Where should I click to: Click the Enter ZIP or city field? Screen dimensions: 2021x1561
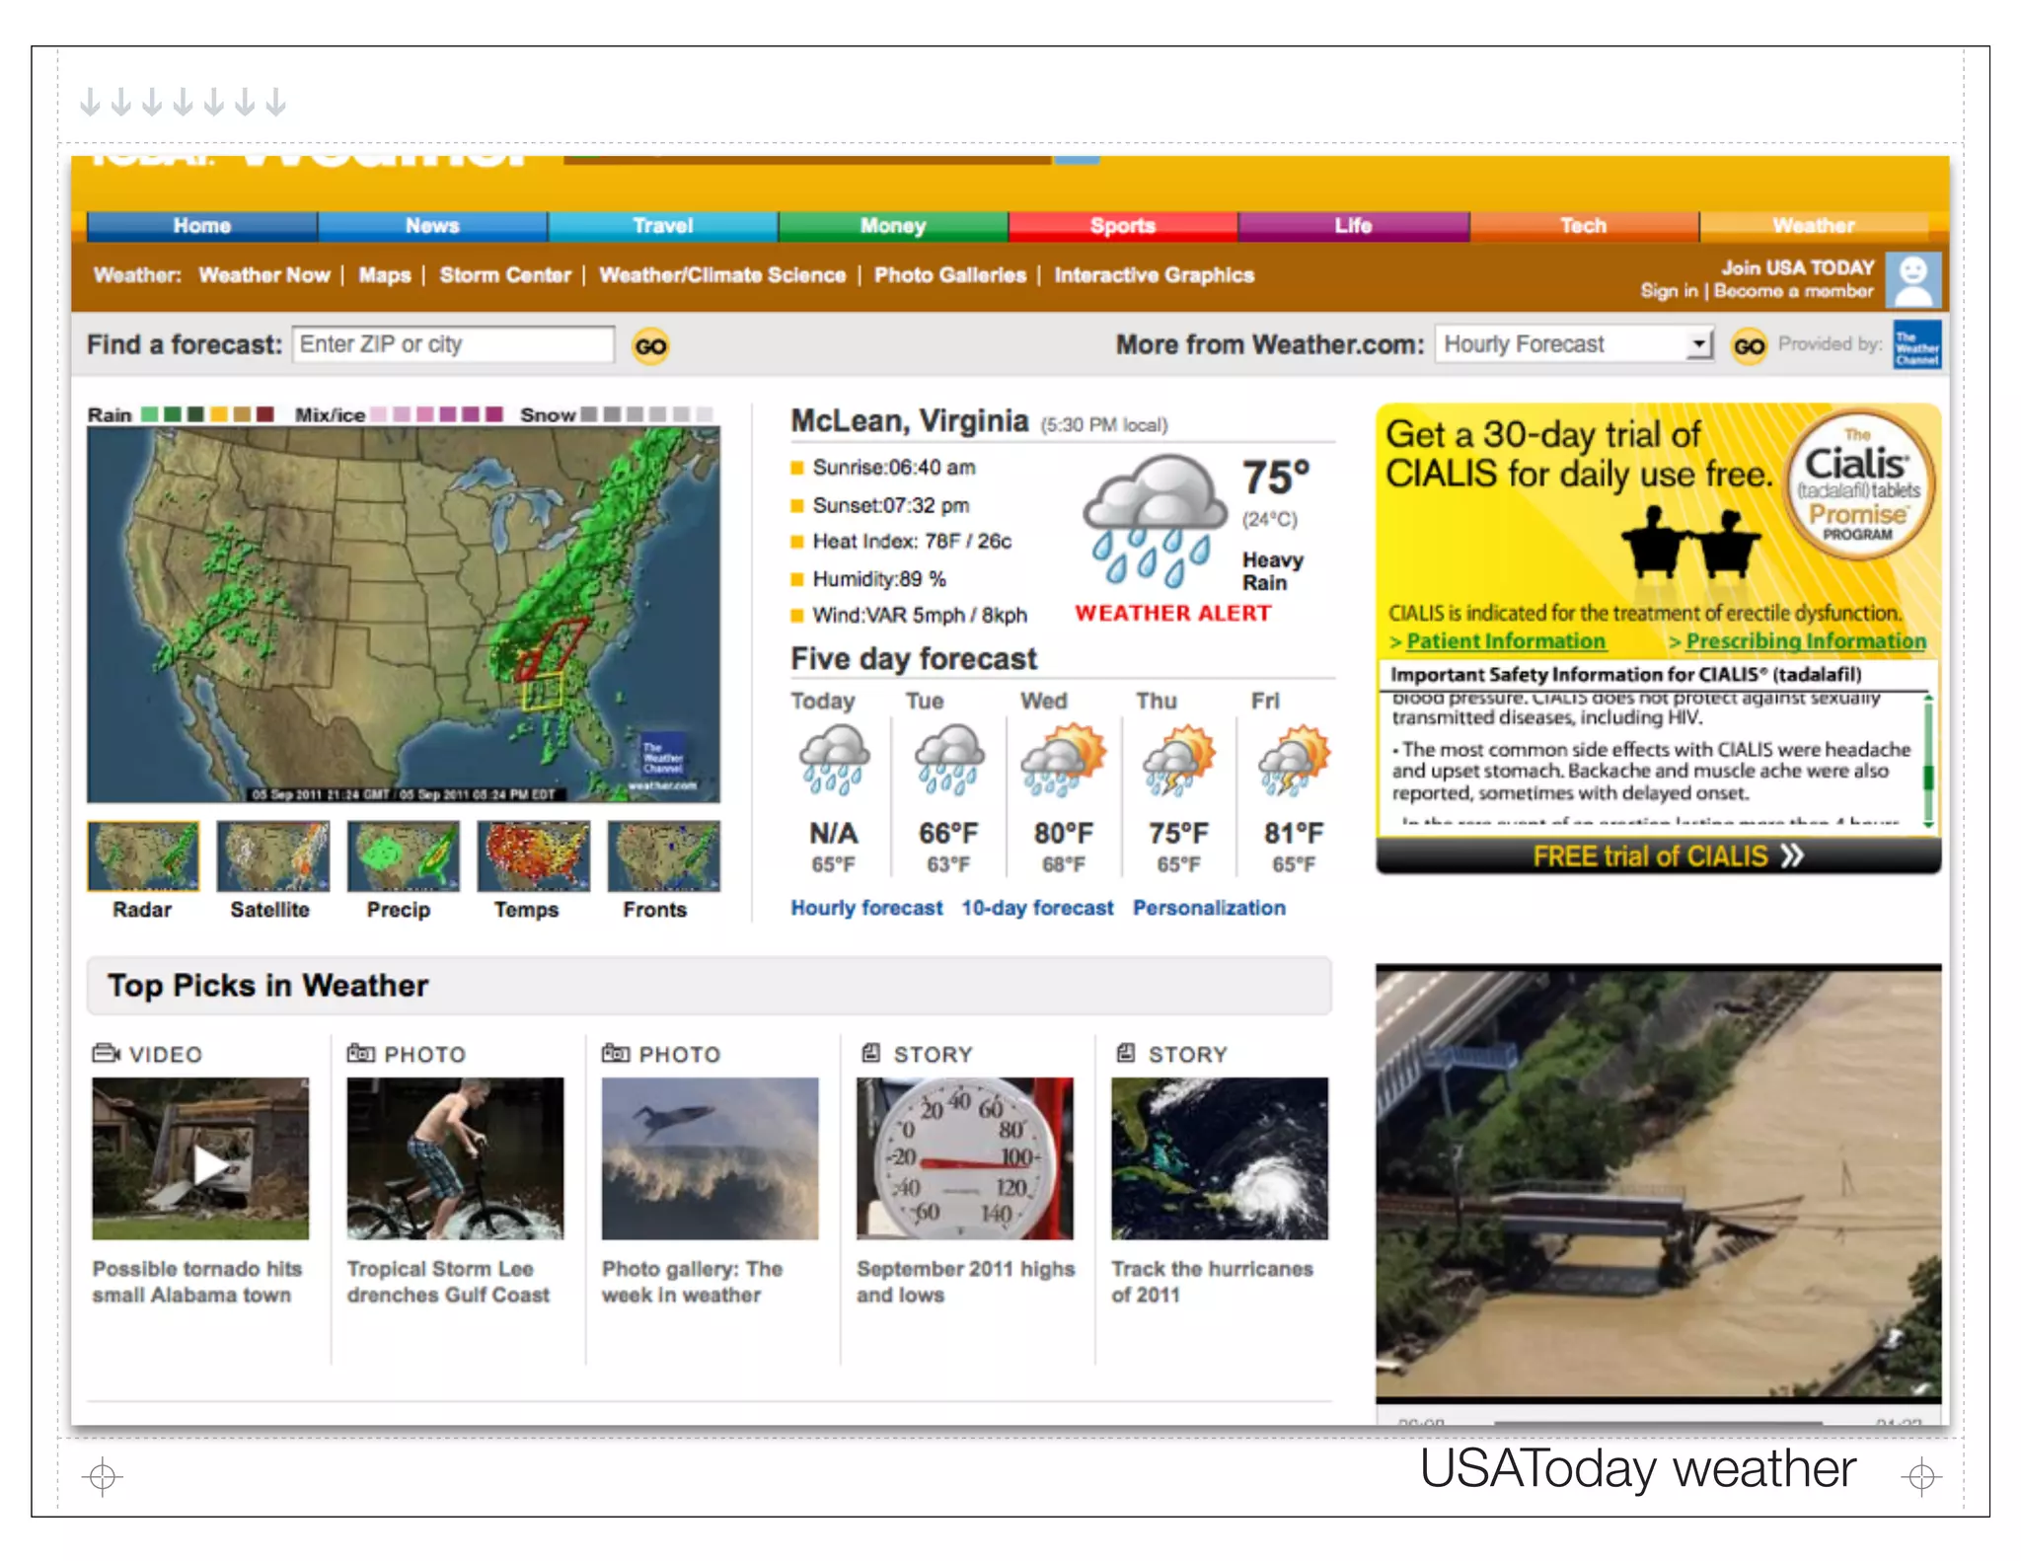[x=453, y=344]
